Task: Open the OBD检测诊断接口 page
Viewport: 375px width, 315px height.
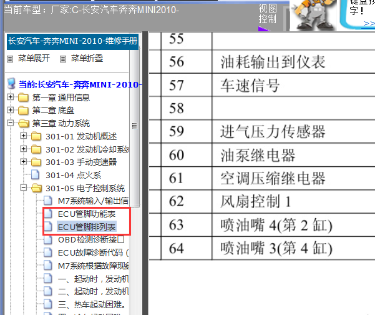Action: coord(91,240)
